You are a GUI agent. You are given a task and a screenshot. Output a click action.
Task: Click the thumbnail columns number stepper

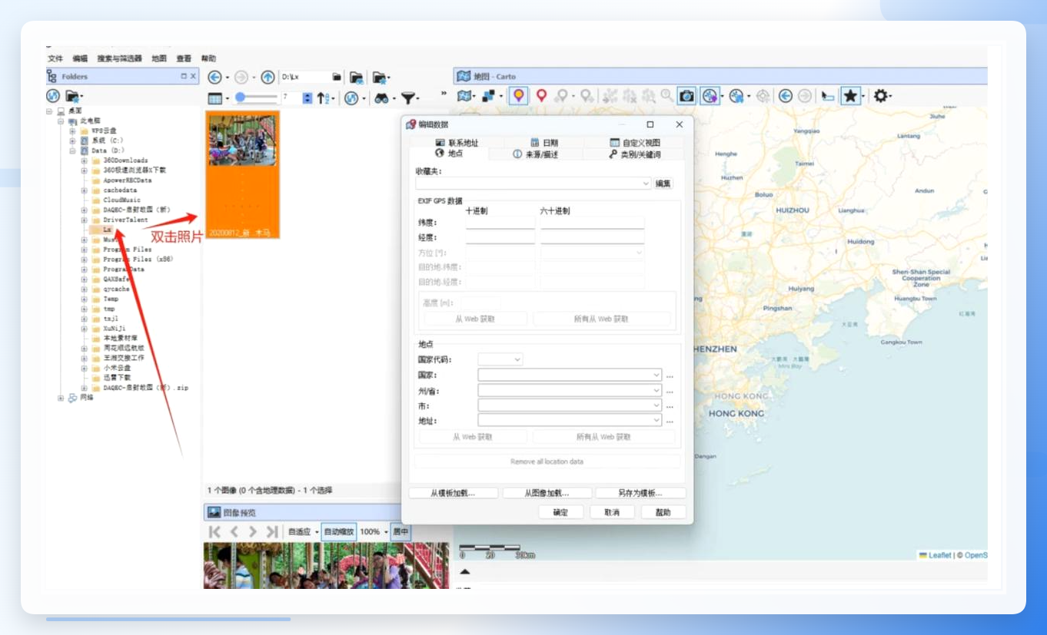click(x=307, y=98)
